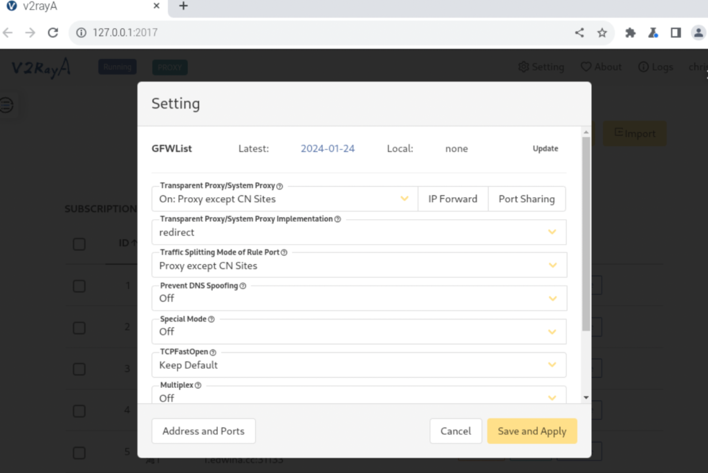The height and width of the screenshot is (473, 708).
Task: Toggle the select-all checkbox in table header
Action: (80, 243)
